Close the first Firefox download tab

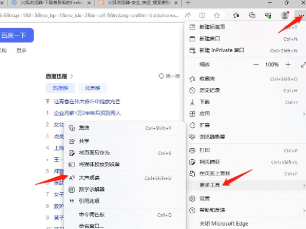(x=89, y=3)
